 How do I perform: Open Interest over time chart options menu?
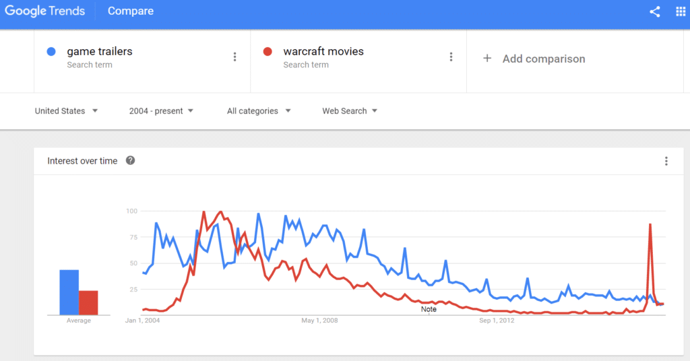[x=666, y=161]
